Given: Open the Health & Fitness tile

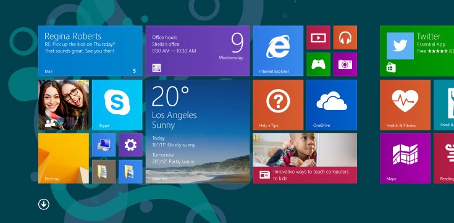Looking at the screenshot, I should 405,105.
